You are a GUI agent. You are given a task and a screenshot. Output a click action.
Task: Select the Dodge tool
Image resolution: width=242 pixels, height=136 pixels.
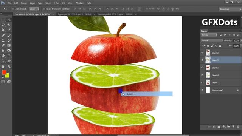pyautogui.click(x=9, y=50)
